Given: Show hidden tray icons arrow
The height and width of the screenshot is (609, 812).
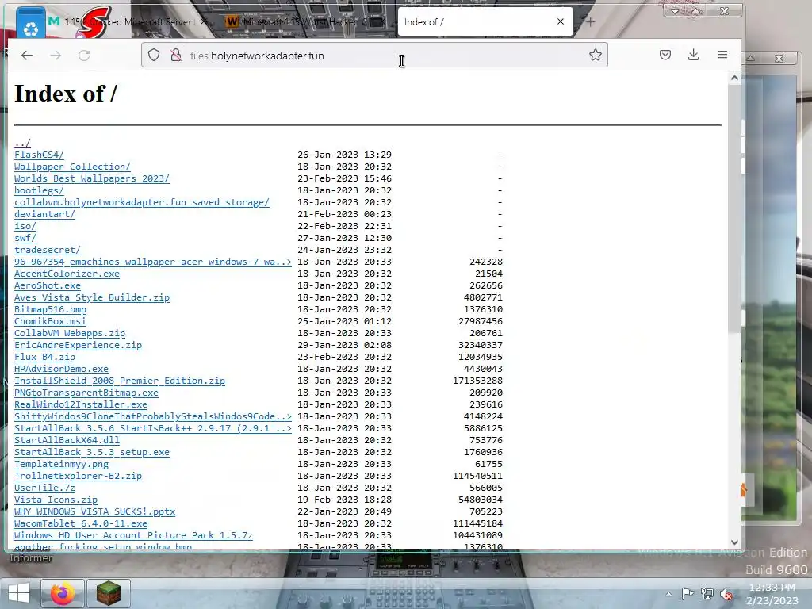Looking at the screenshot, I should [x=668, y=595].
